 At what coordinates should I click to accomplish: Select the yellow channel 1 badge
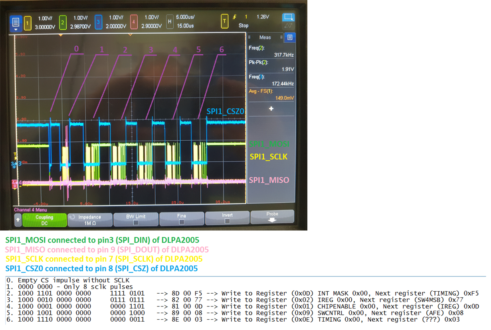coord(28,23)
